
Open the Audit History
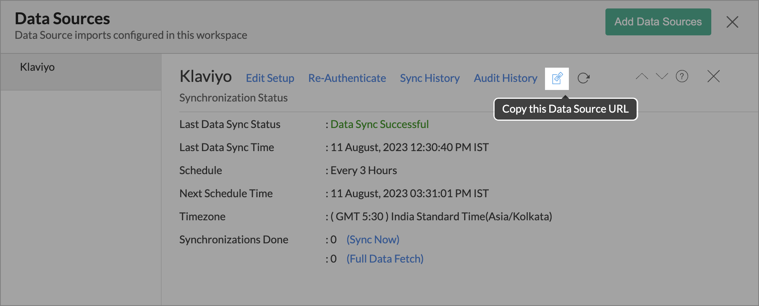point(505,78)
